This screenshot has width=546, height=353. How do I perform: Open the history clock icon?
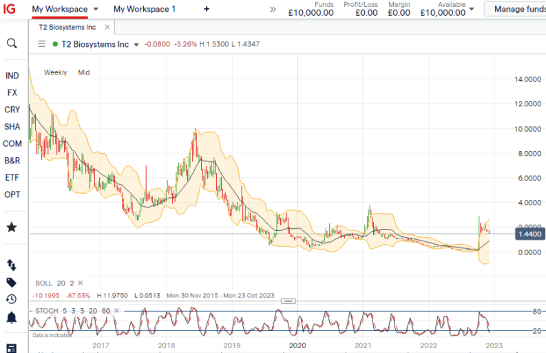click(x=12, y=299)
